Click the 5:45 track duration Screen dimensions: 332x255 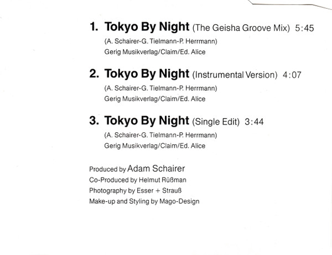[304, 28]
